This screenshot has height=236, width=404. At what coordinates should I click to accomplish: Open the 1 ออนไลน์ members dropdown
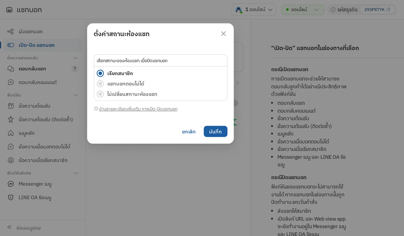click(x=254, y=9)
